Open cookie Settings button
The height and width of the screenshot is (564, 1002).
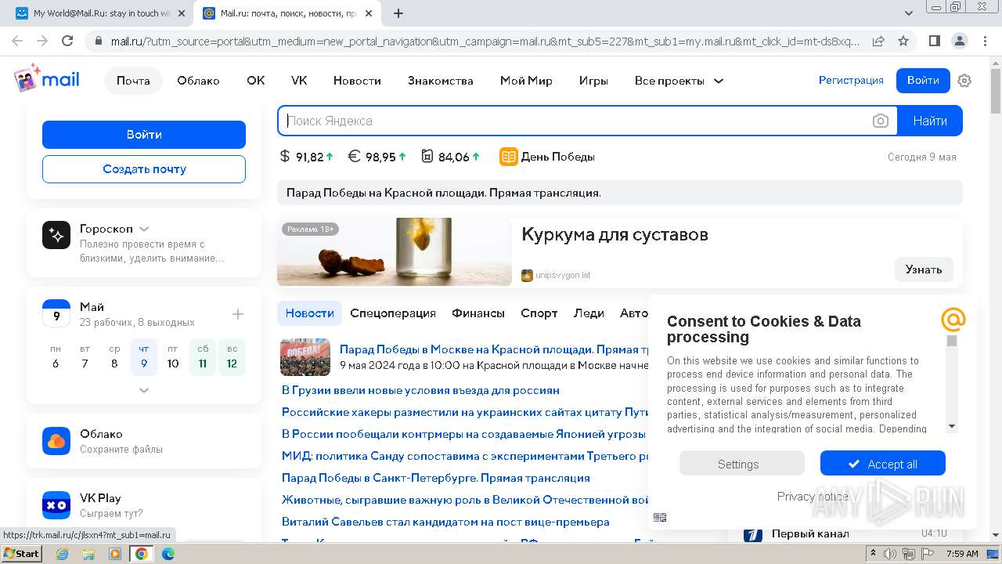pos(742,464)
